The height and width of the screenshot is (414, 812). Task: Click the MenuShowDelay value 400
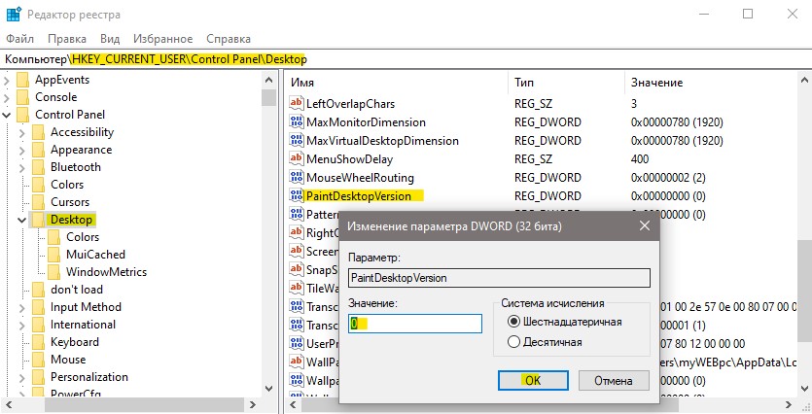tap(640, 158)
